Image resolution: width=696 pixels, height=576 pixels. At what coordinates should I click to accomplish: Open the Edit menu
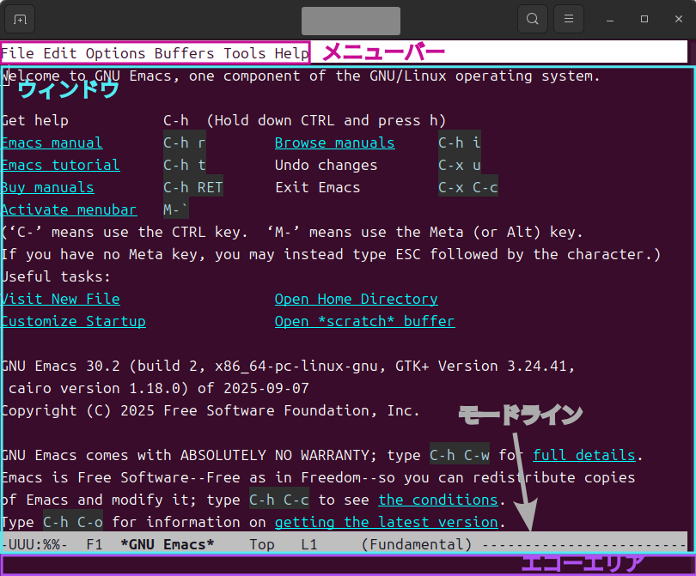coord(60,53)
